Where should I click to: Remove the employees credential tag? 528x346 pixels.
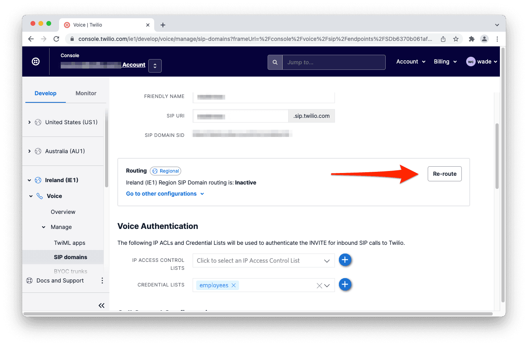click(233, 285)
